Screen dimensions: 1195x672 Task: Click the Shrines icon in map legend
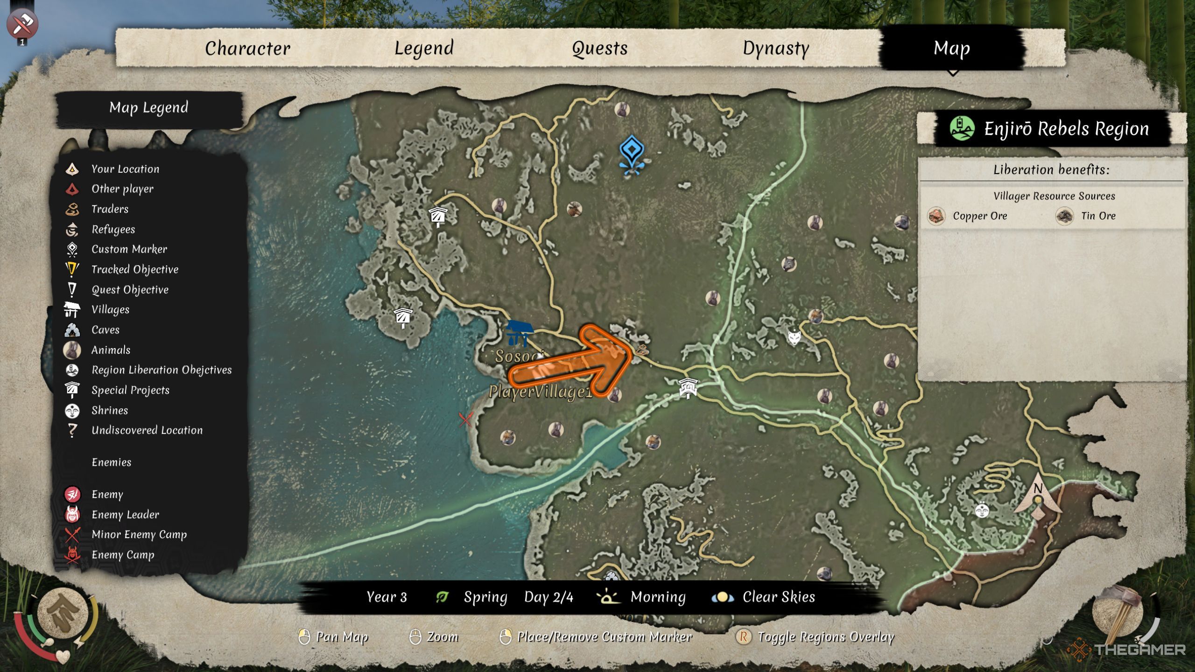72,409
